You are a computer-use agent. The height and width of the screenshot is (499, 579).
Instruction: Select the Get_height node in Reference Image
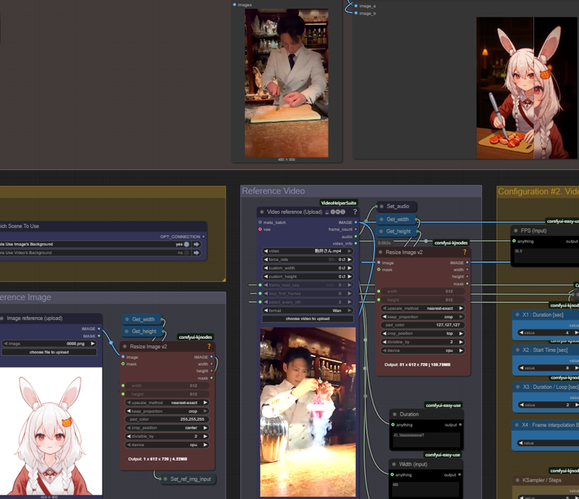(143, 331)
